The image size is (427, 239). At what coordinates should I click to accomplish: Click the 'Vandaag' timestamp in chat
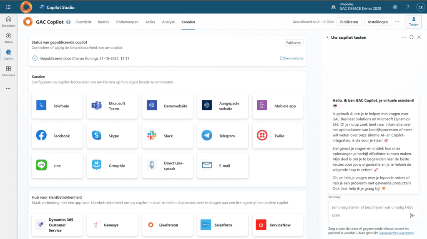tap(334, 197)
